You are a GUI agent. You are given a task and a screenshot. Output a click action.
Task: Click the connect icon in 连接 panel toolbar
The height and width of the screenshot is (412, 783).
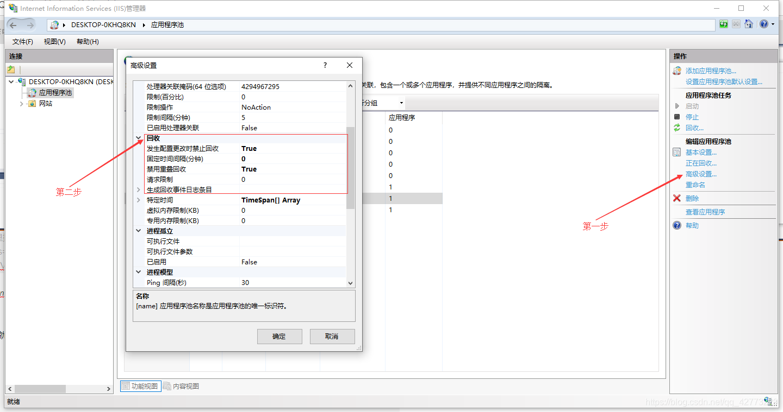11,69
